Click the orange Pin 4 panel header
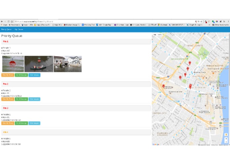 (76, 132)
